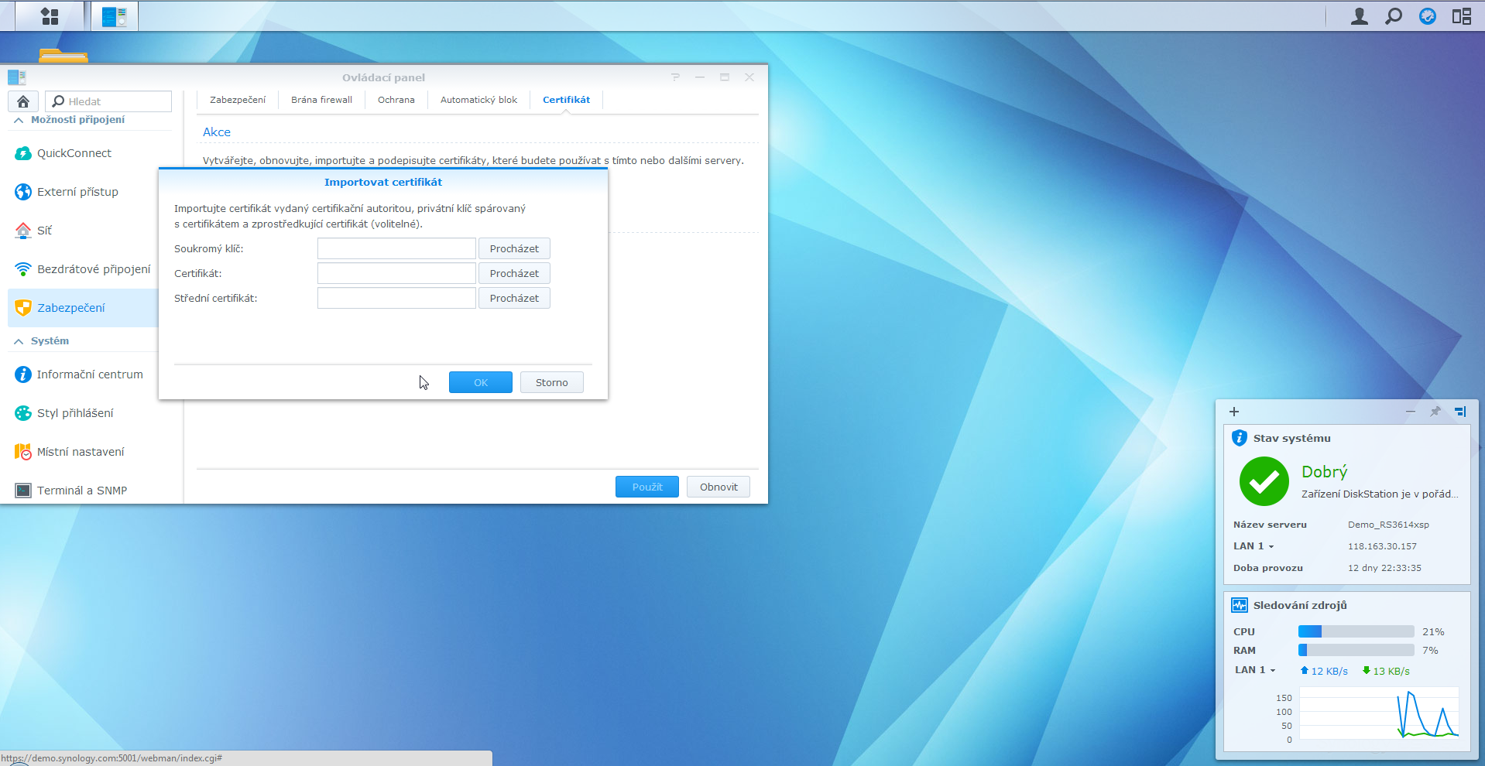Click the Soukromý klíč input field
Viewport: 1485px width, 766px height.
click(396, 248)
